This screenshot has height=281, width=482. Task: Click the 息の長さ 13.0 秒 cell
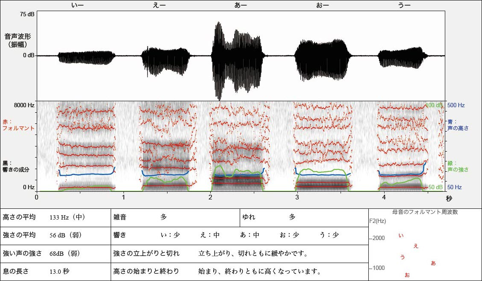click(56, 271)
